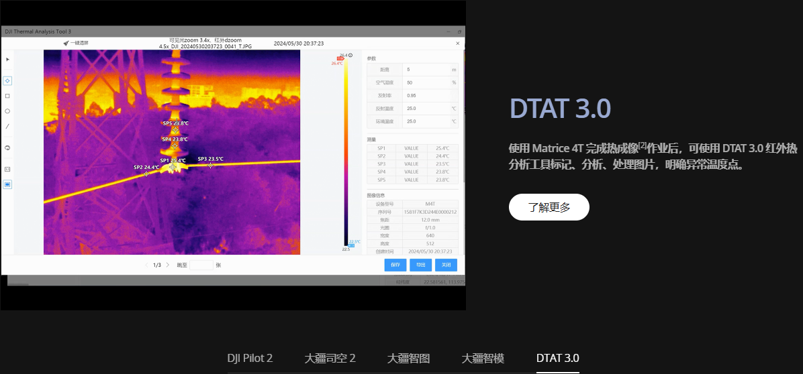This screenshot has height=374, width=803.
Task: Click the 一键清屏 clear screen button
Action: pos(76,43)
